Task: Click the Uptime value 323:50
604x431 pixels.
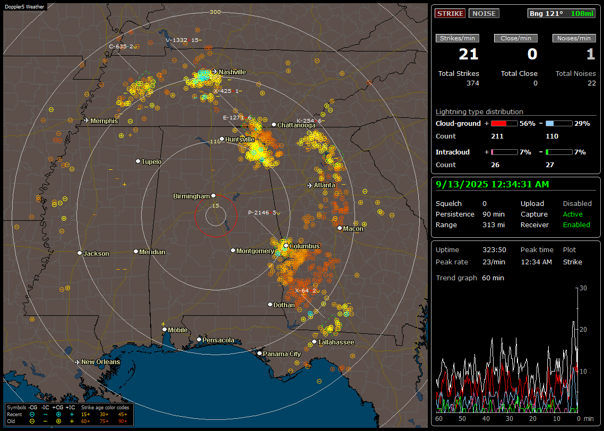Action: 494,250
